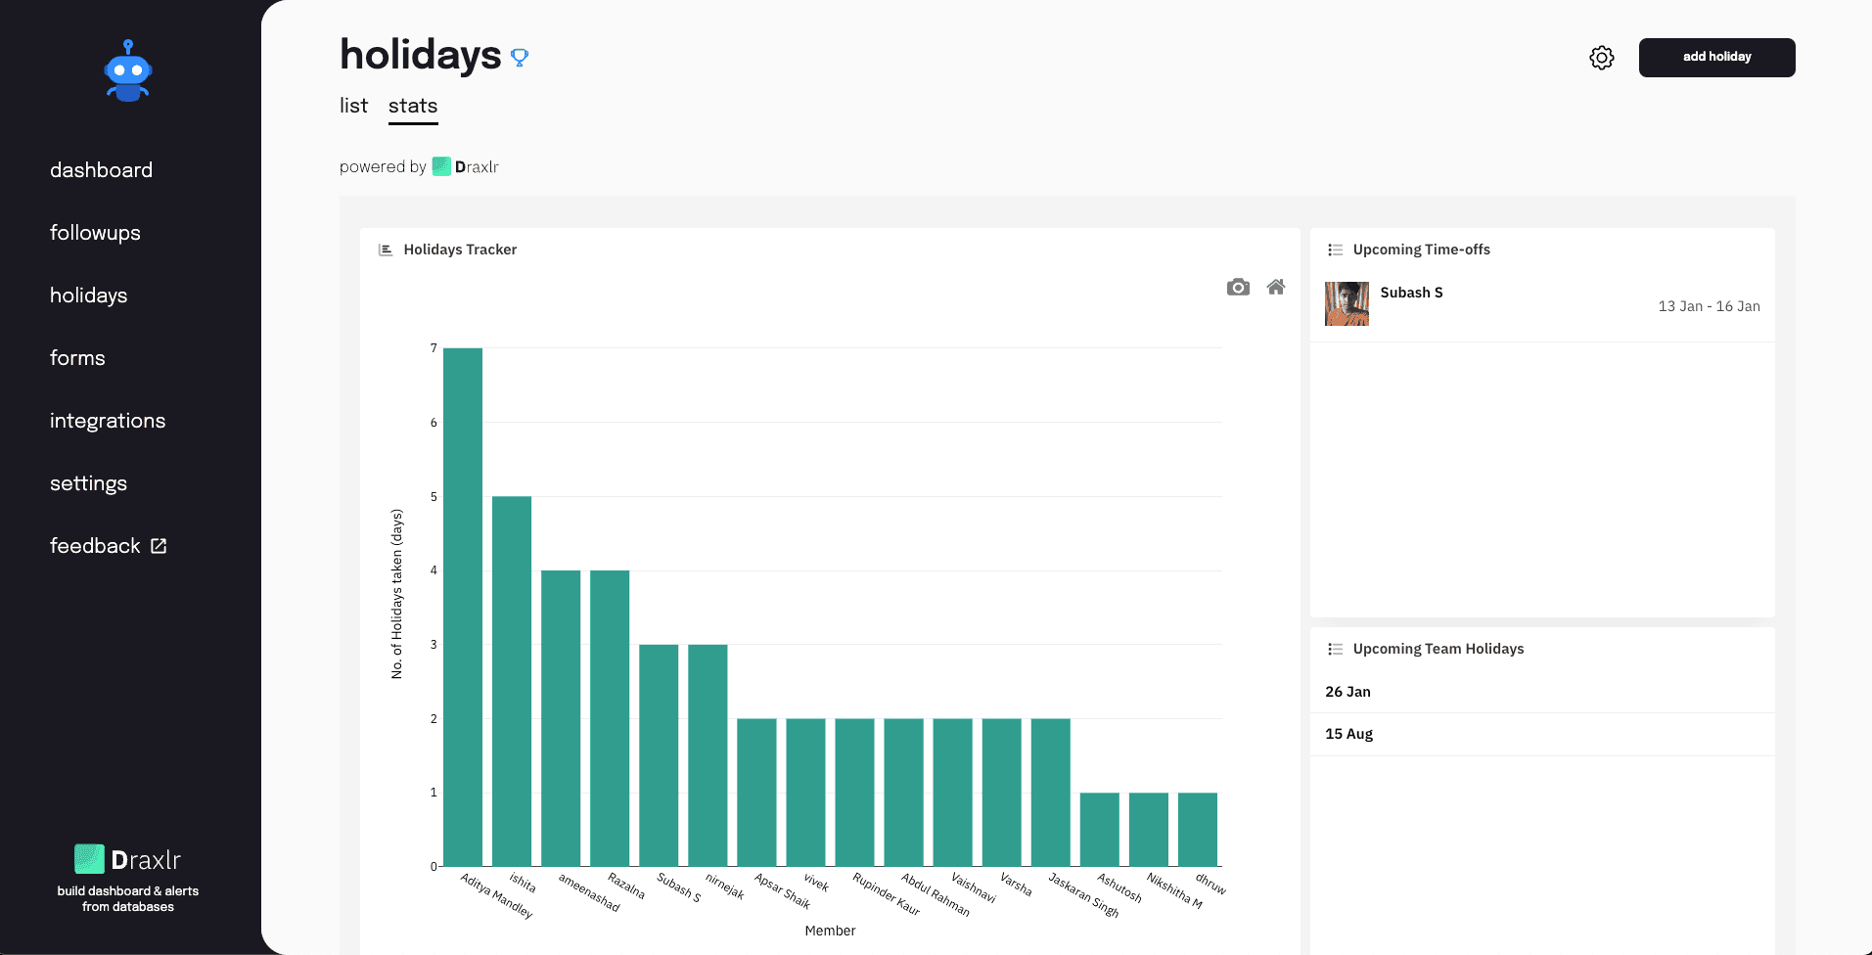Open holiday settings via the gear icon
The width and height of the screenshot is (1872, 955).
click(1601, 58)
